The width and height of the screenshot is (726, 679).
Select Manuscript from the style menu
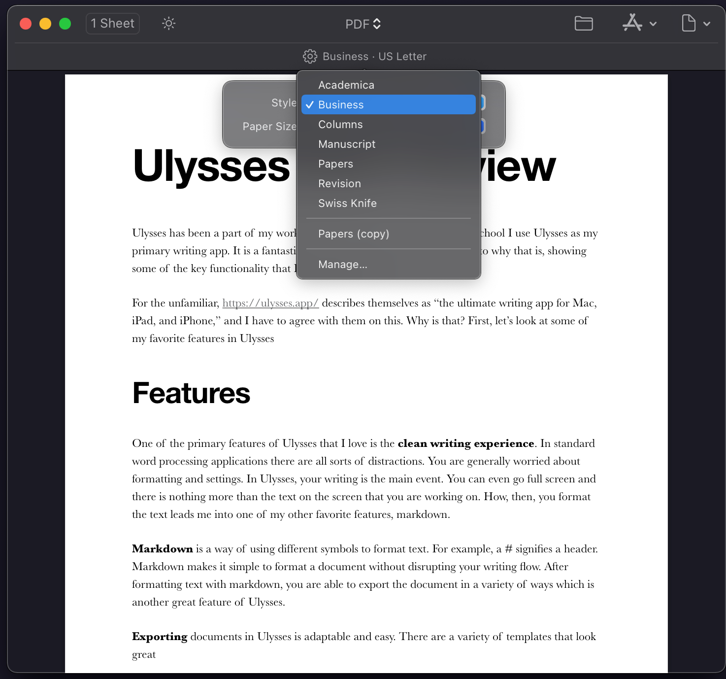tap(347, 144)
